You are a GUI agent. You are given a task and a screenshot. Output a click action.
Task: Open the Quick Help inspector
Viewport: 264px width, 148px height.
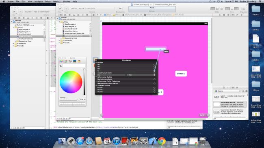tap(224, 15)
